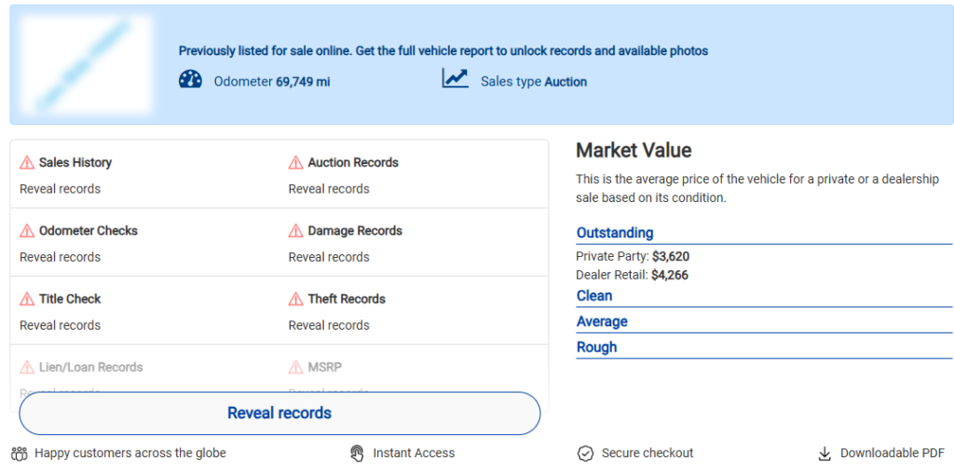Click the Theft Records heading
Image resolution: width=954 pixels, height=475 pixels.
coord(347,299)
